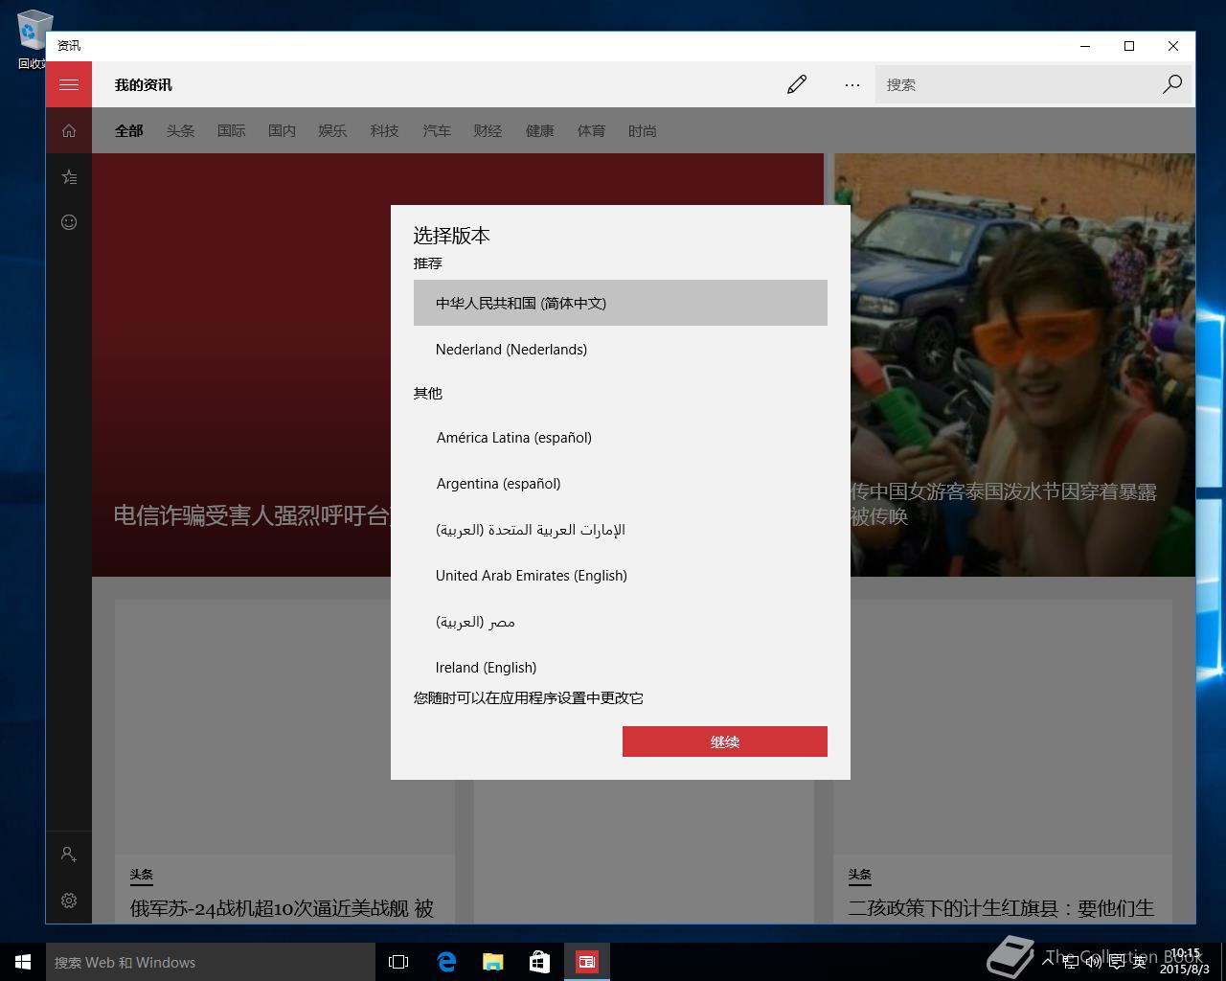Click the red 继续 button
The image size is (1226, 981).
(x=725, y=741)
